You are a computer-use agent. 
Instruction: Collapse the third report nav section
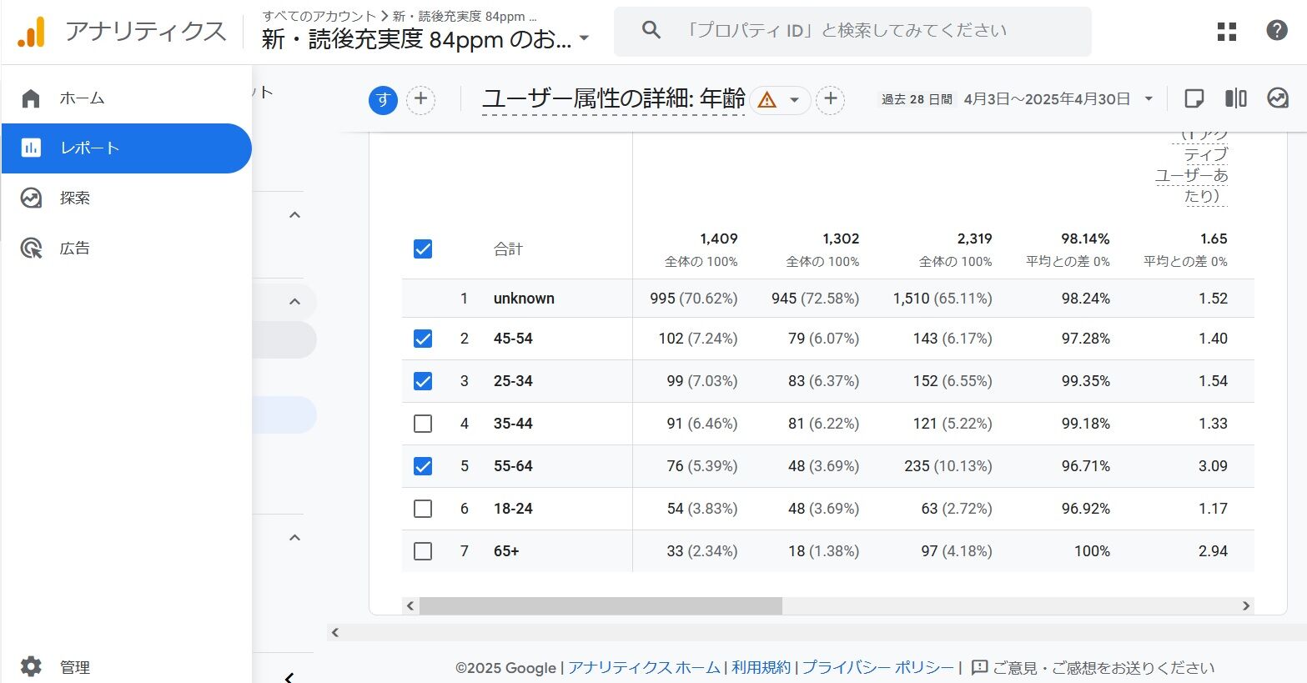[x=294, y=538]
